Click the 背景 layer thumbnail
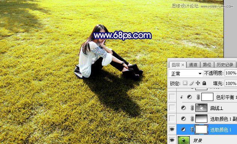The width and height of the screenshot is (237, 144). [x=184, y=140]
